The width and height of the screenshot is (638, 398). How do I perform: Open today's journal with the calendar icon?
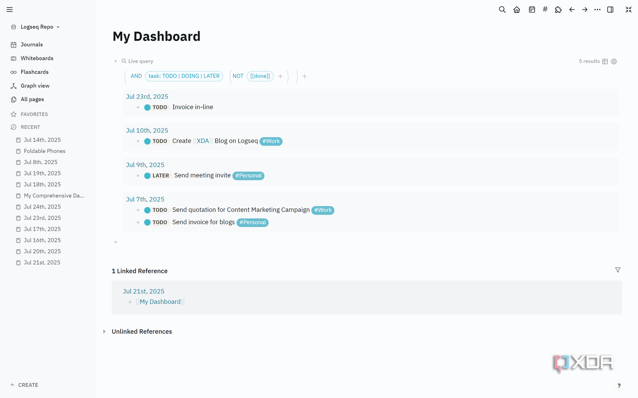click(532, 9)
